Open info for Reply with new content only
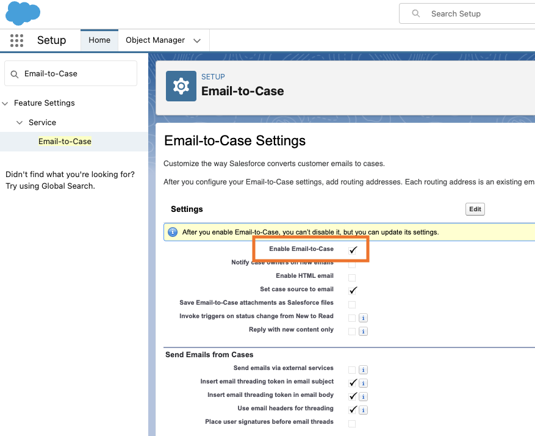This screenshot has height=436, width=535. point(363,331)
